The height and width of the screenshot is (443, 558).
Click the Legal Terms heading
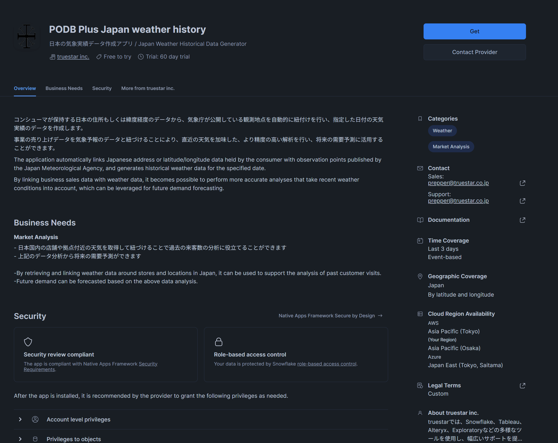coord(444,385)
